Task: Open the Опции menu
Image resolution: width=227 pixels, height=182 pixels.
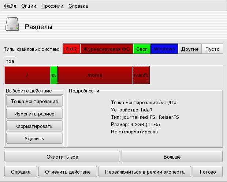Action: (28, 6)
